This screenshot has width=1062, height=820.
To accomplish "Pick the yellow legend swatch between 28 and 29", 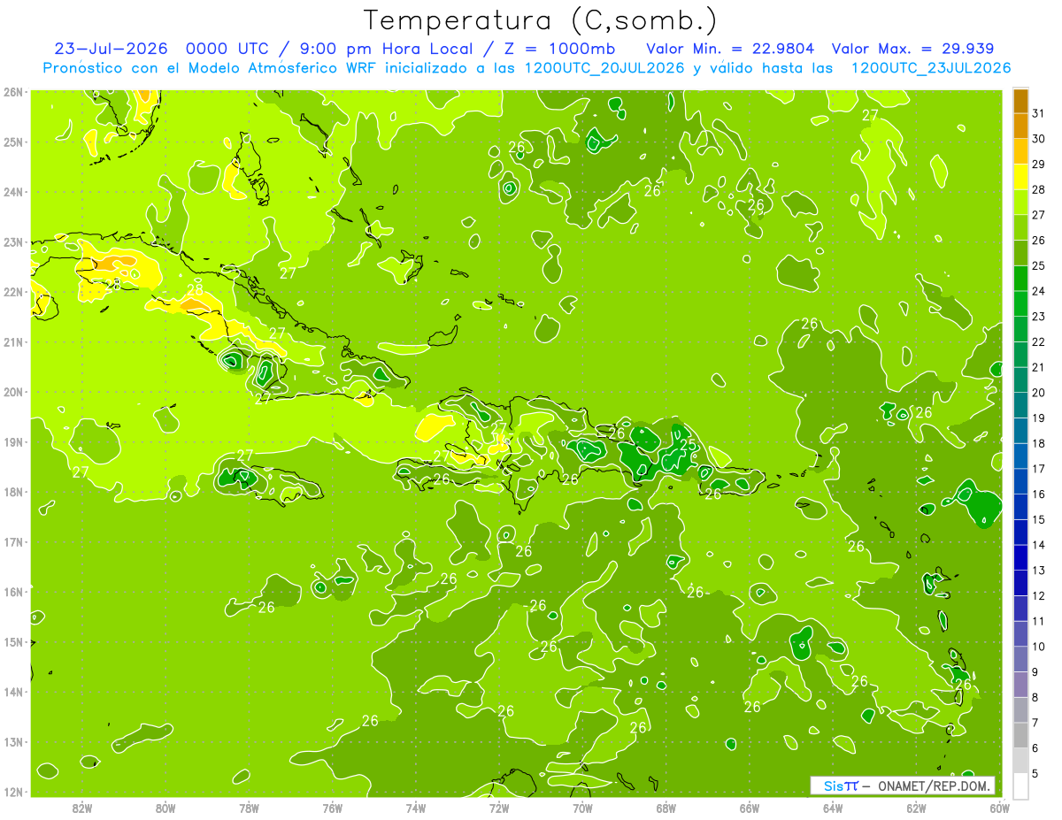I will coord(1020,178).
